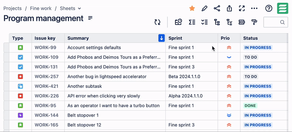Open issue WORK-99 link

coord(45,48)
